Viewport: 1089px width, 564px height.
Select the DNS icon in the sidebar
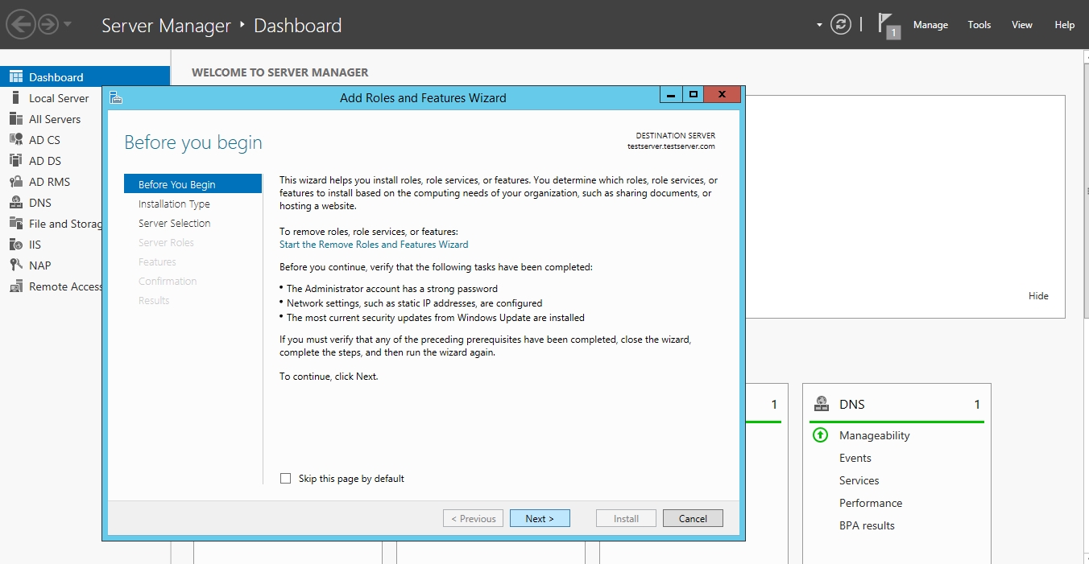click(15, 203)
